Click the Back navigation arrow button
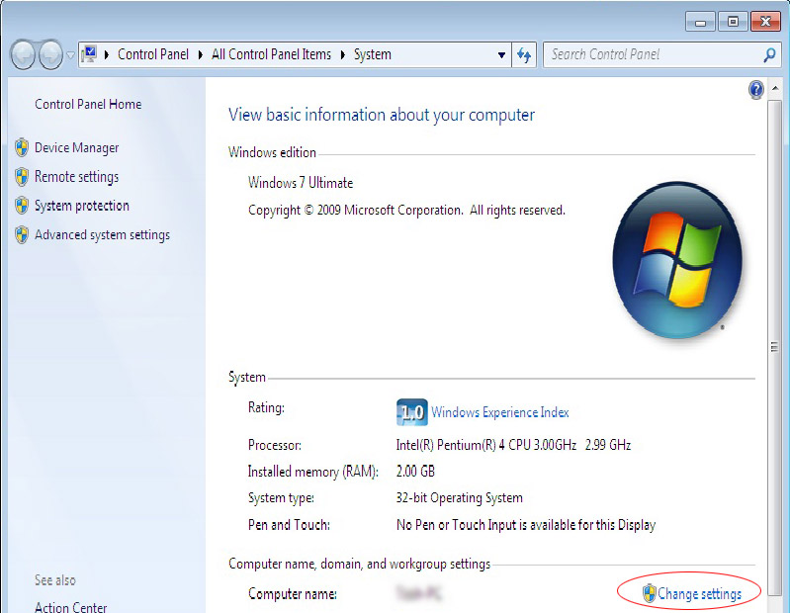Image resolution: width=790 pixels, height=613 pixels. click(23, 54)
